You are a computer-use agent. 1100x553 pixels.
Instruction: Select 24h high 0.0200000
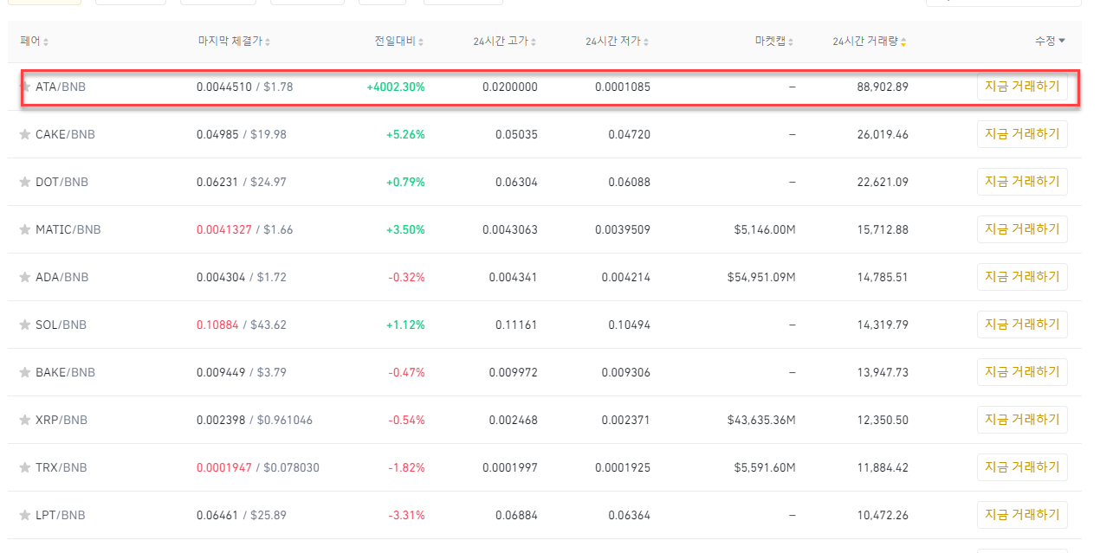click(510, 87)
